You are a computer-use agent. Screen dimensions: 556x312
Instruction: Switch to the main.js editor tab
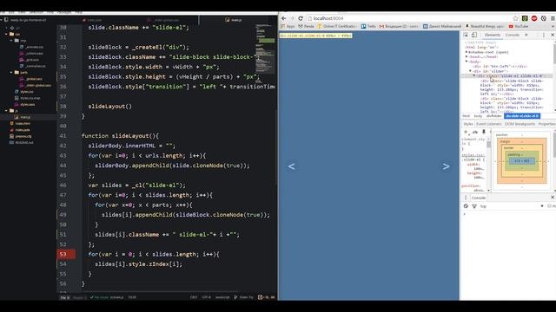tap(234, 20)
